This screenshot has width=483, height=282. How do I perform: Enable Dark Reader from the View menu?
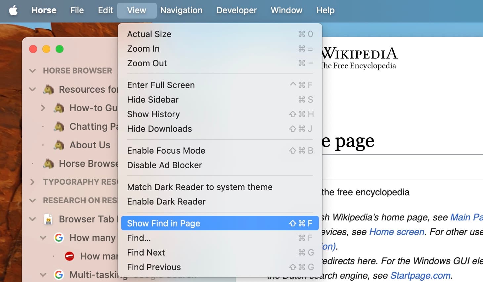166,202
